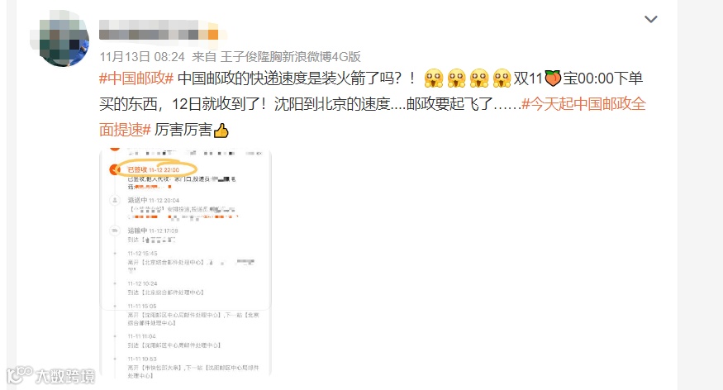Screen dimensions: 723x390
Task: Click the 大数跨境 watermark logo
Action: pyautogui.click(x=50, y=376)
